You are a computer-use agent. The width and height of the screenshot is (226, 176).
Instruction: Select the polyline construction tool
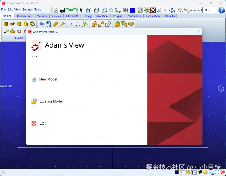tap(85, 24)
